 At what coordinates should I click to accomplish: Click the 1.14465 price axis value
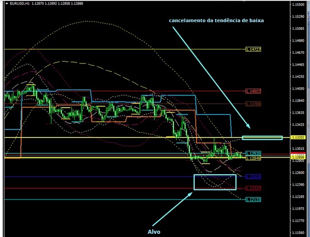tap(298, 65)
